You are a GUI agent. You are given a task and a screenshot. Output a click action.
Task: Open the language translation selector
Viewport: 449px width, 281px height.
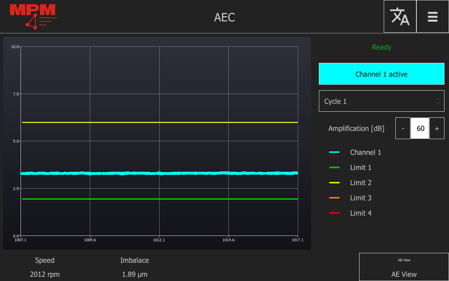click(400, 16)
